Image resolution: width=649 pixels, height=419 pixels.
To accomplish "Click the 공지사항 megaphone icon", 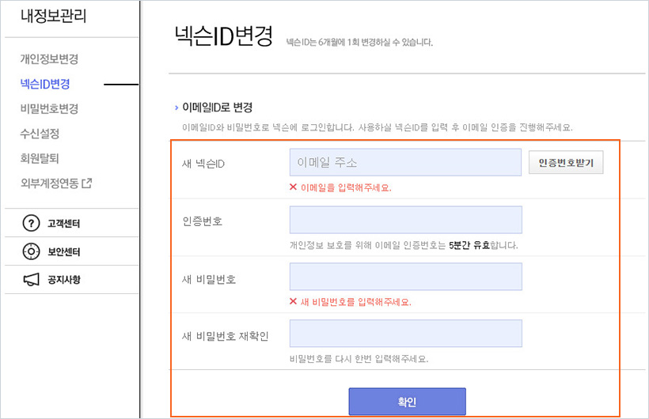I will (x=31, y=279).
